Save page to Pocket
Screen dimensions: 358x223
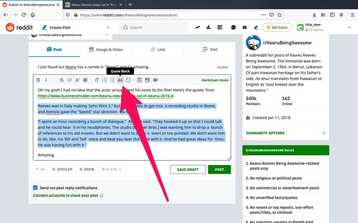(272, 15)
